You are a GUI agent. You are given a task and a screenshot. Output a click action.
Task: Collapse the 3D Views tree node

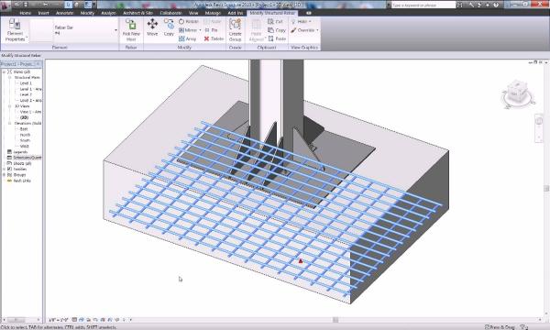click(10, 106)
